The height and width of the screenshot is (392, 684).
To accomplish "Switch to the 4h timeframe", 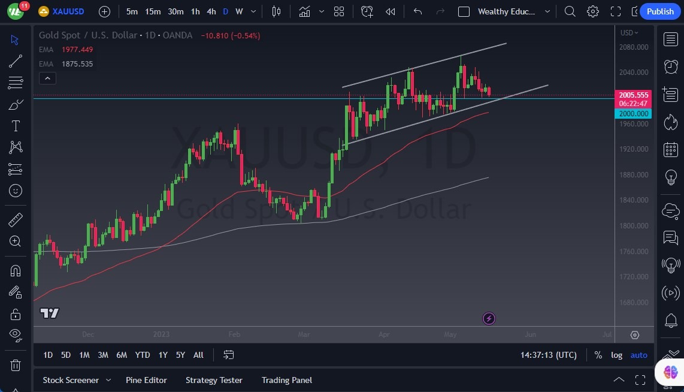I will point(211,11).
